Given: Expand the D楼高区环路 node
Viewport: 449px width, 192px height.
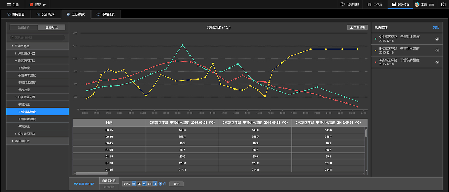Looking at the screenshot, I should click(16, 134).
